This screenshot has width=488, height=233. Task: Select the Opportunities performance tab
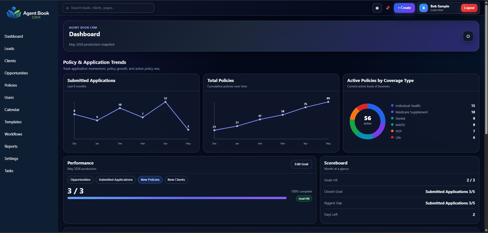81,180
